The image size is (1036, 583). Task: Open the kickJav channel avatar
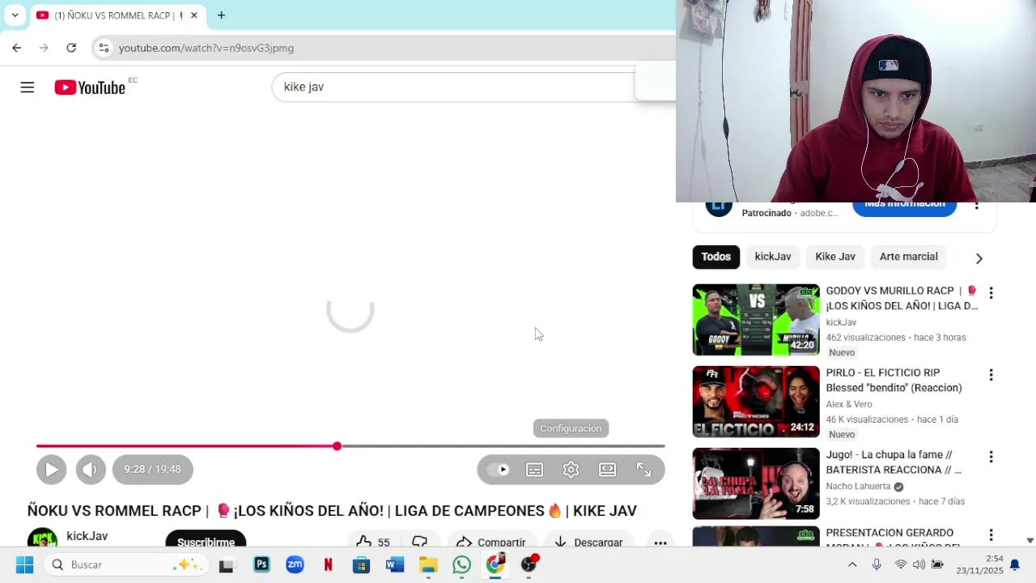pos(42,538)
